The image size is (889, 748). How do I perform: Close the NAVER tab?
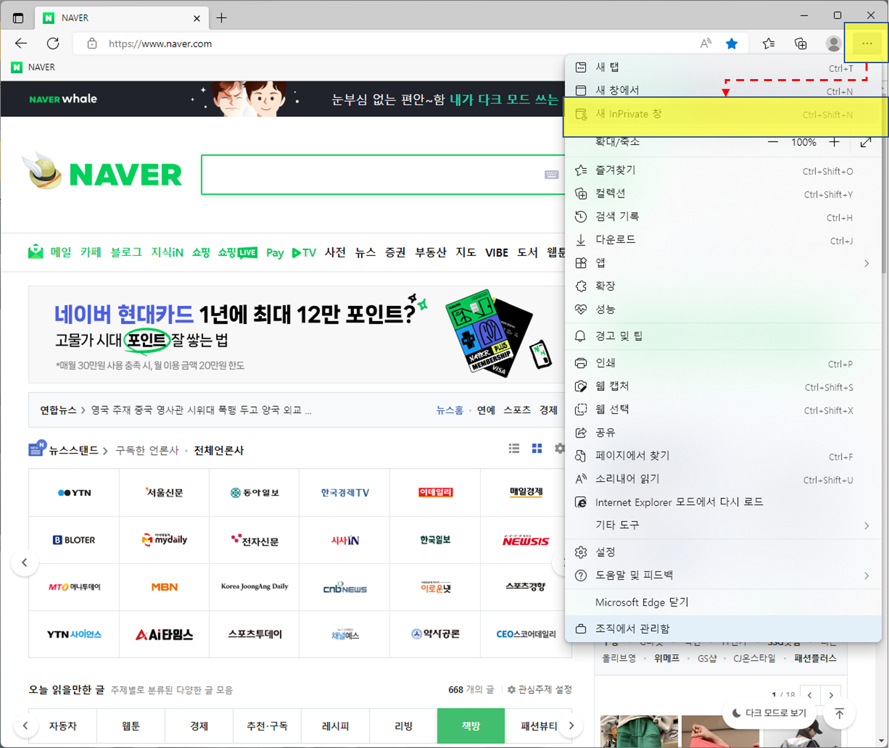[197, 18]
